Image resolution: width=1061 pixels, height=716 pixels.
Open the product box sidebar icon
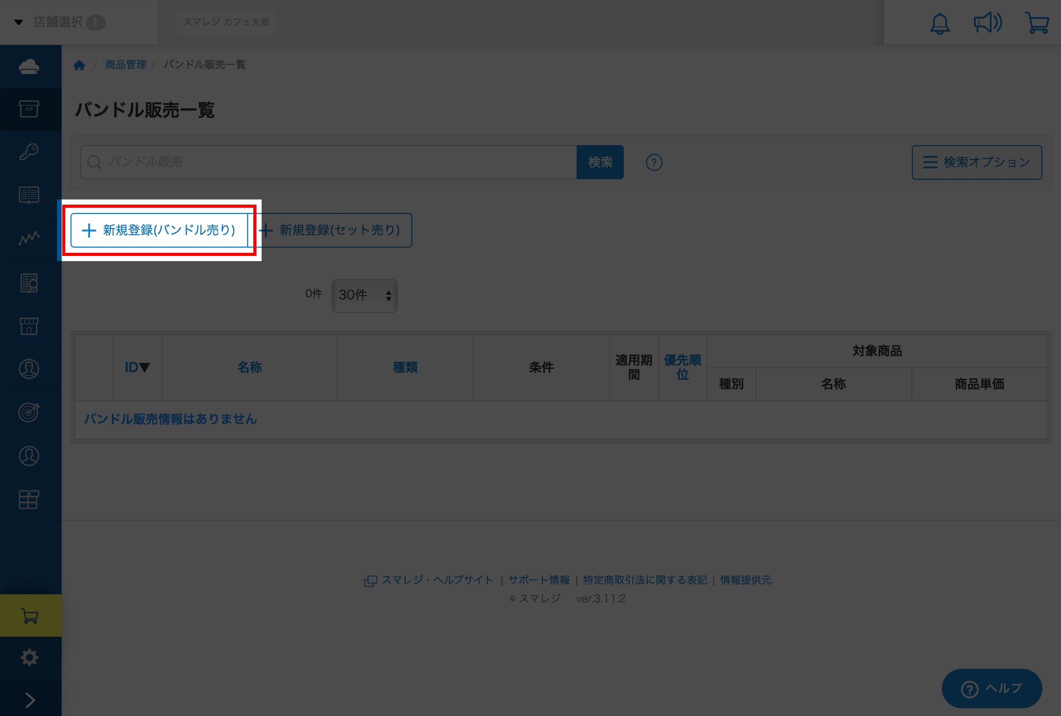tap(29, 109)
